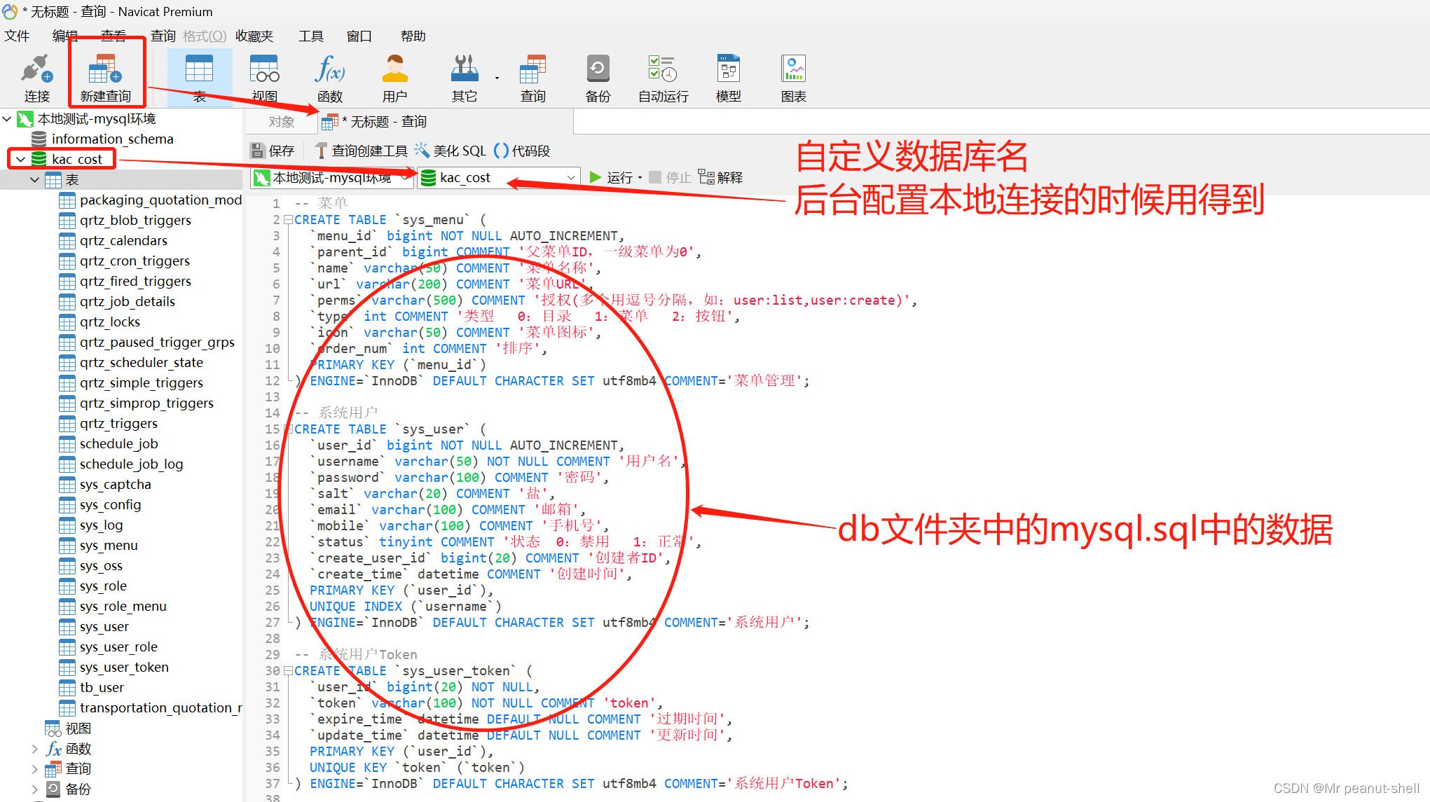Click the 美化 SQL button
This screenshot has height=802, width=1430.
tap(451, 151)
